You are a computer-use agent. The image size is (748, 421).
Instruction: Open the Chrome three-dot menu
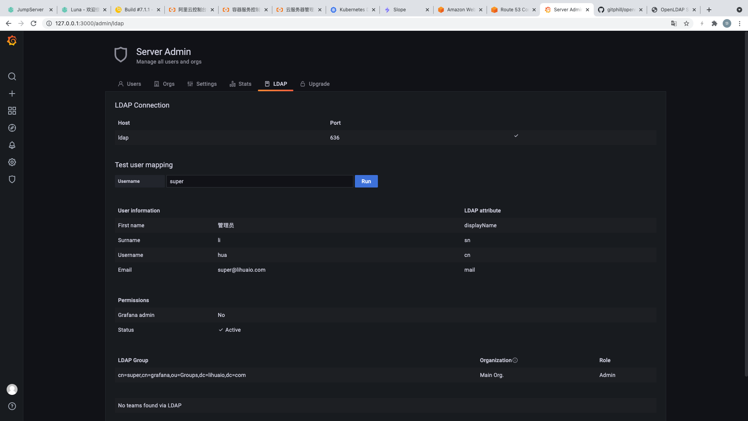click(x=739, y=23)
